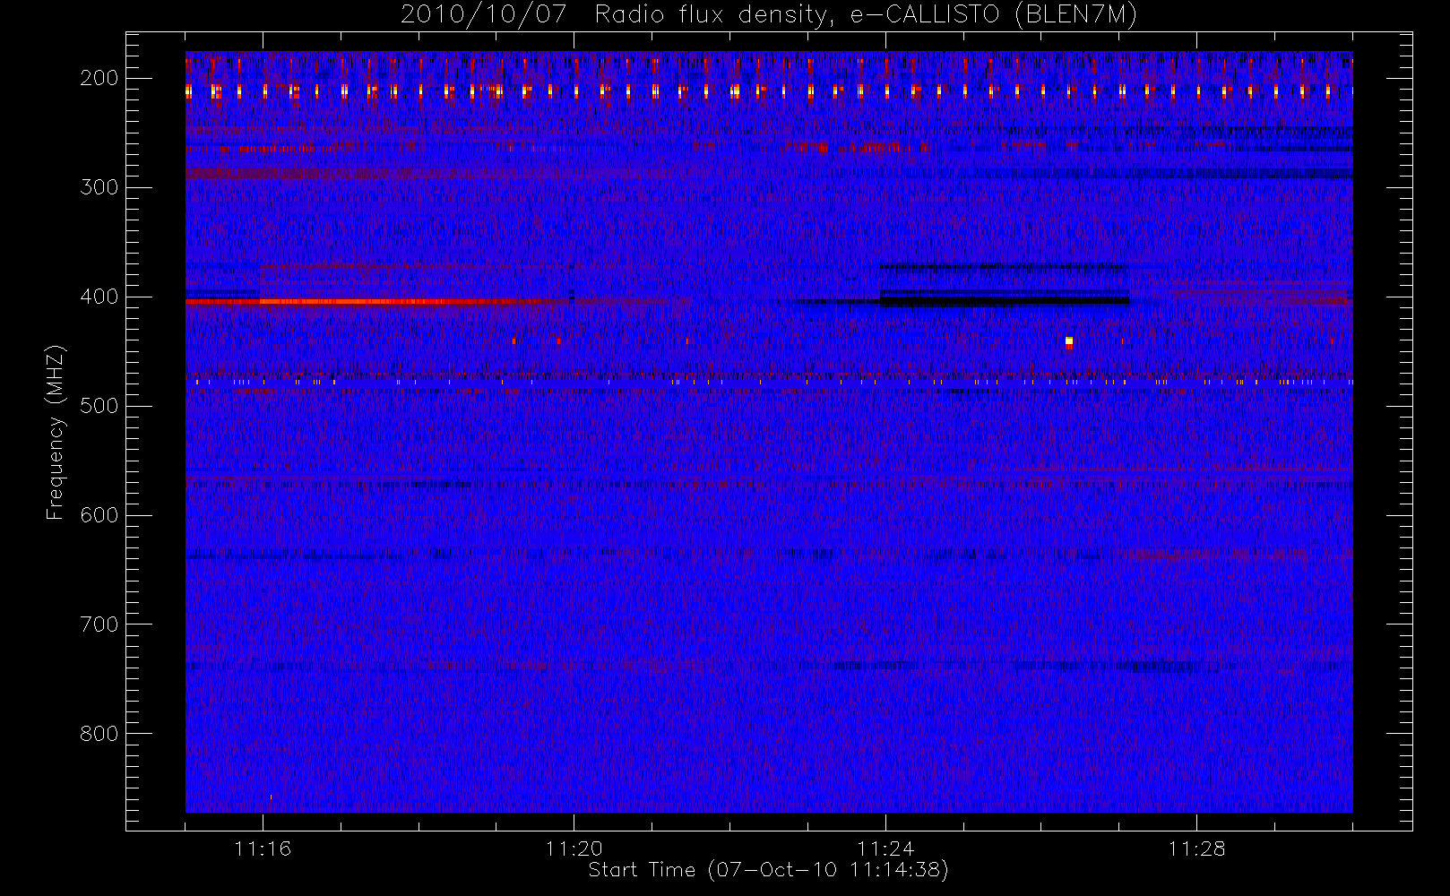Select the 'Frequency (MHz)' y-axis label

(56, 432)
